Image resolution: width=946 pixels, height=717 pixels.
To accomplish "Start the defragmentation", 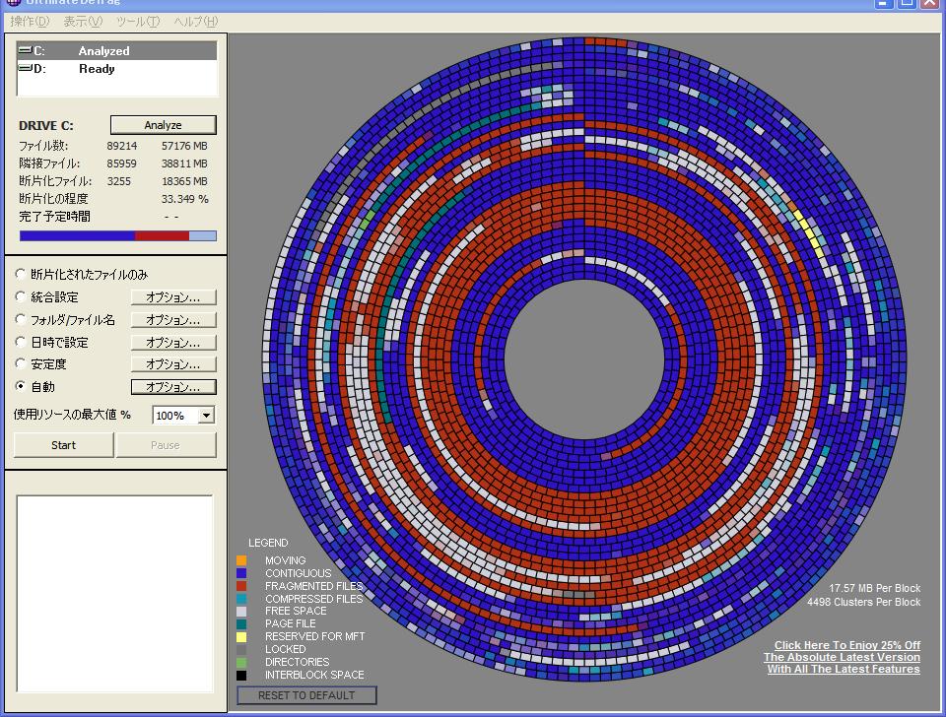I will 63,445.
